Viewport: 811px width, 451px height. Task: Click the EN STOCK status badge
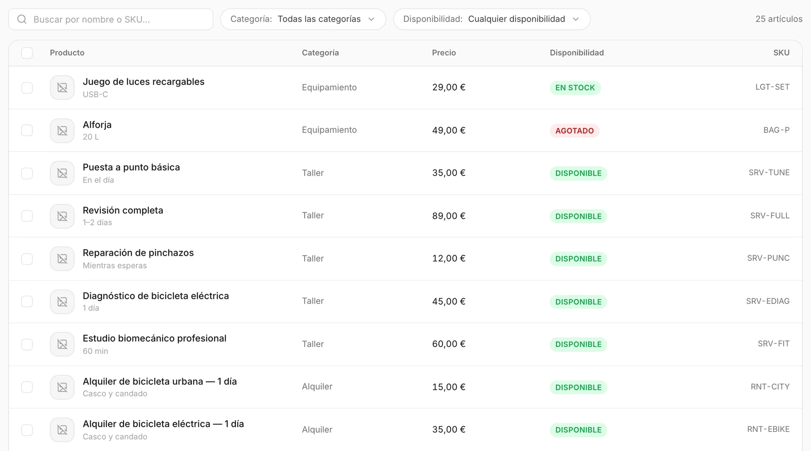[575, 88]
